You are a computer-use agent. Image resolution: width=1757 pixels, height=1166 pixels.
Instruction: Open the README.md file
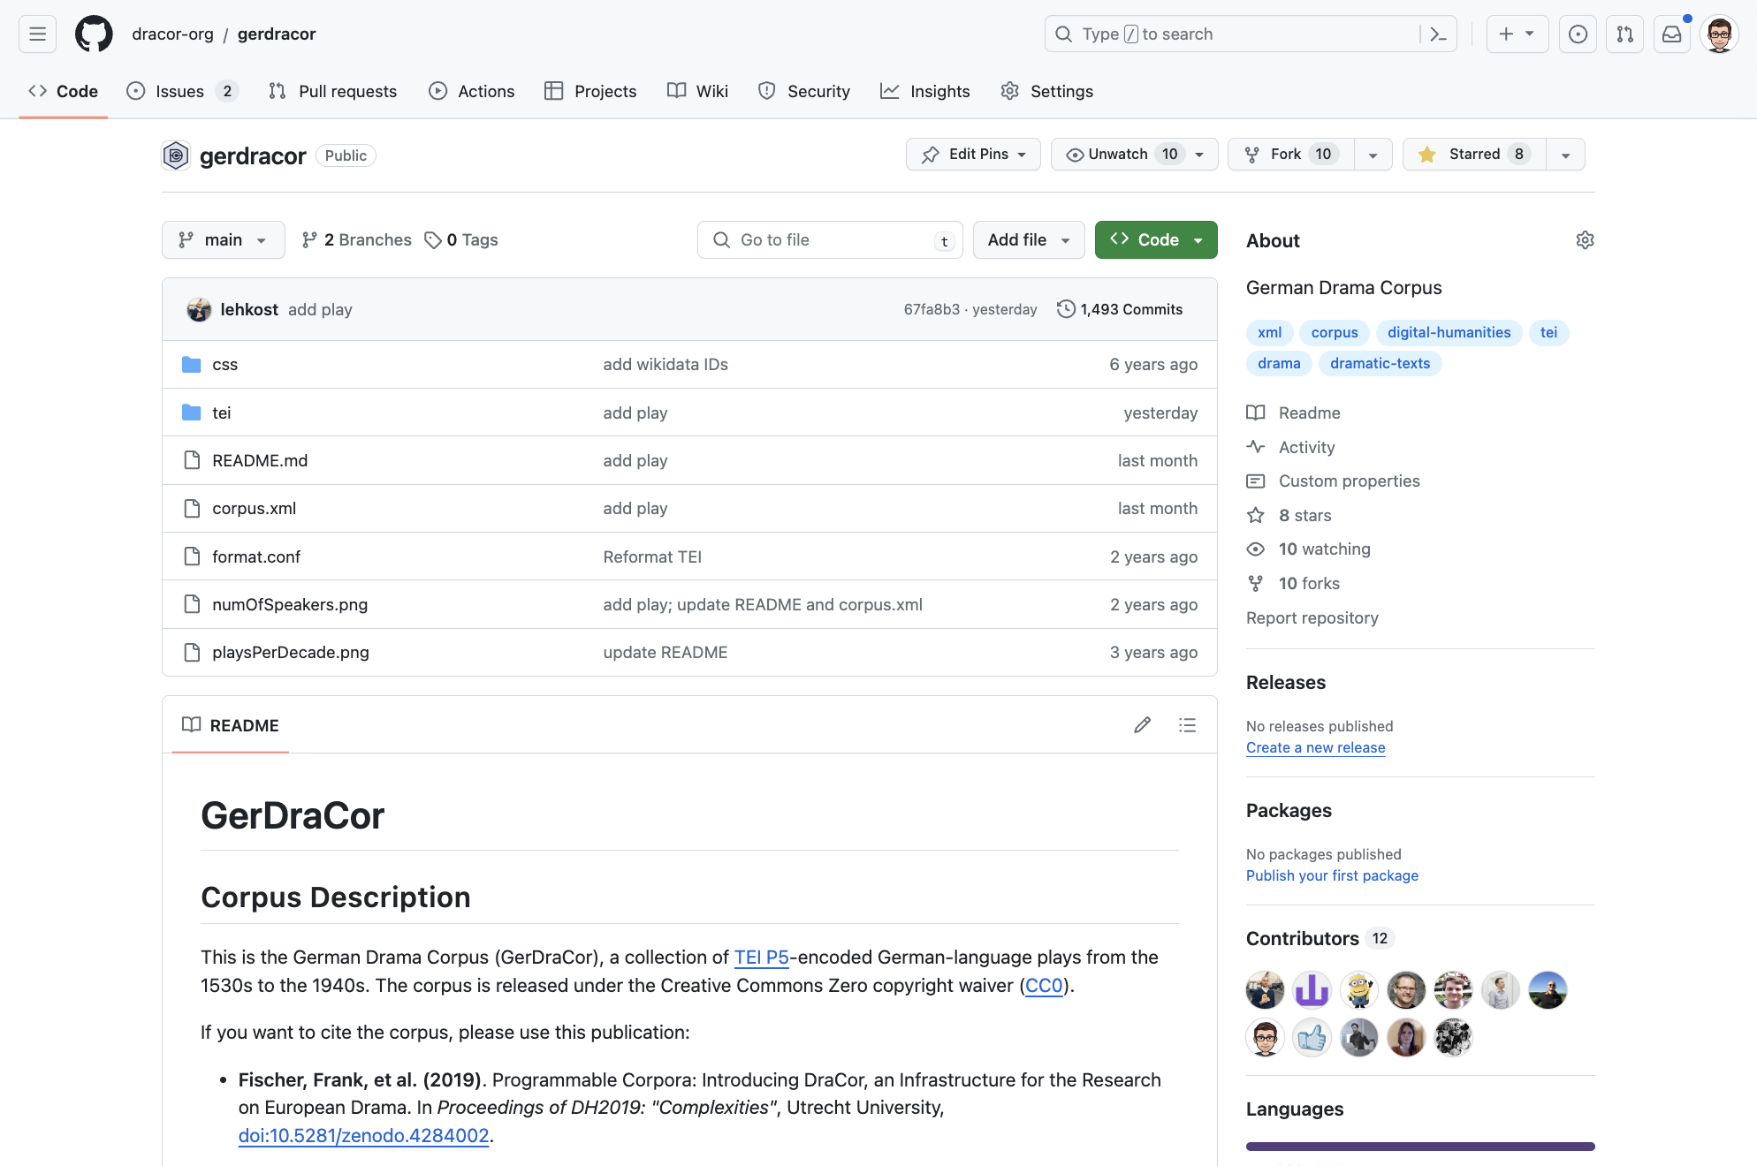(x=260, y=461)
